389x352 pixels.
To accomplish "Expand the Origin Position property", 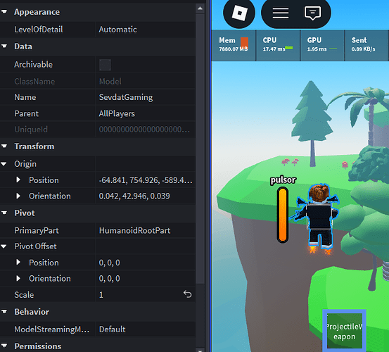I will tap(18, 180).
